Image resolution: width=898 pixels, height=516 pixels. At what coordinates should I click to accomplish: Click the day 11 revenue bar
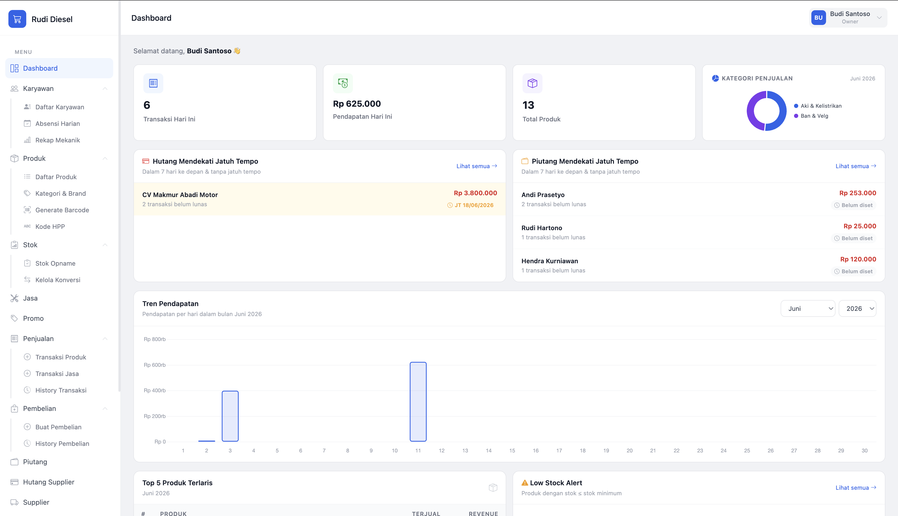(418, 401)
